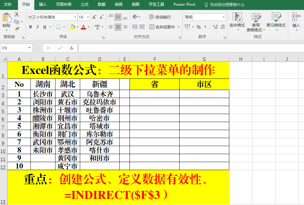Toggle Bold formatting

tap(30, 27)
